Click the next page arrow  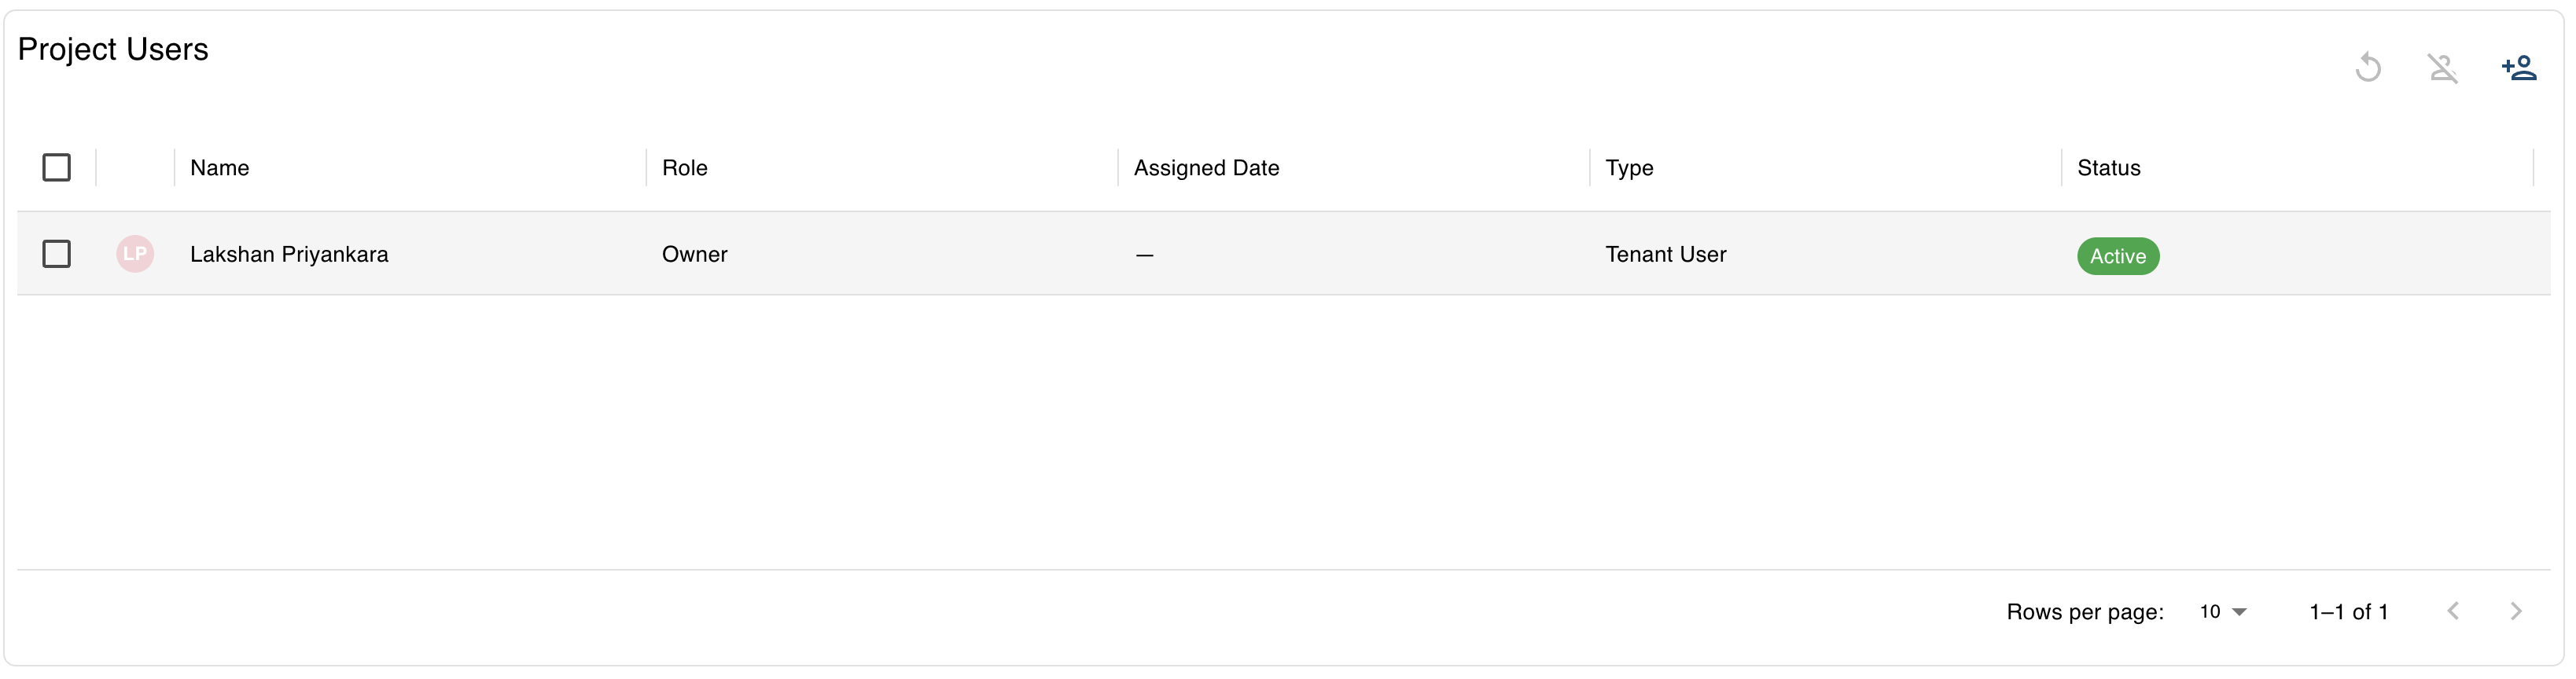pos(2516,611)
